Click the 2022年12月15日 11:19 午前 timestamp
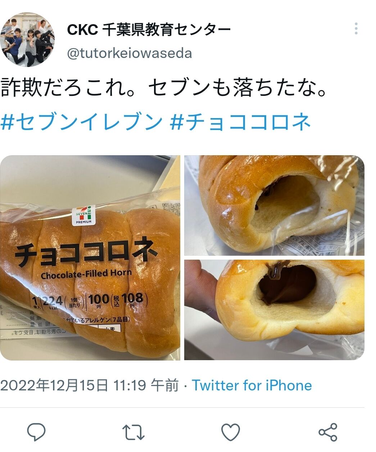The height and width of the screenshot is (452, 376). [x=89, y=385]
